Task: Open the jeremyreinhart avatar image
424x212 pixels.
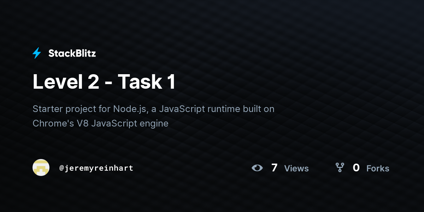Action: tap(41, 167)
